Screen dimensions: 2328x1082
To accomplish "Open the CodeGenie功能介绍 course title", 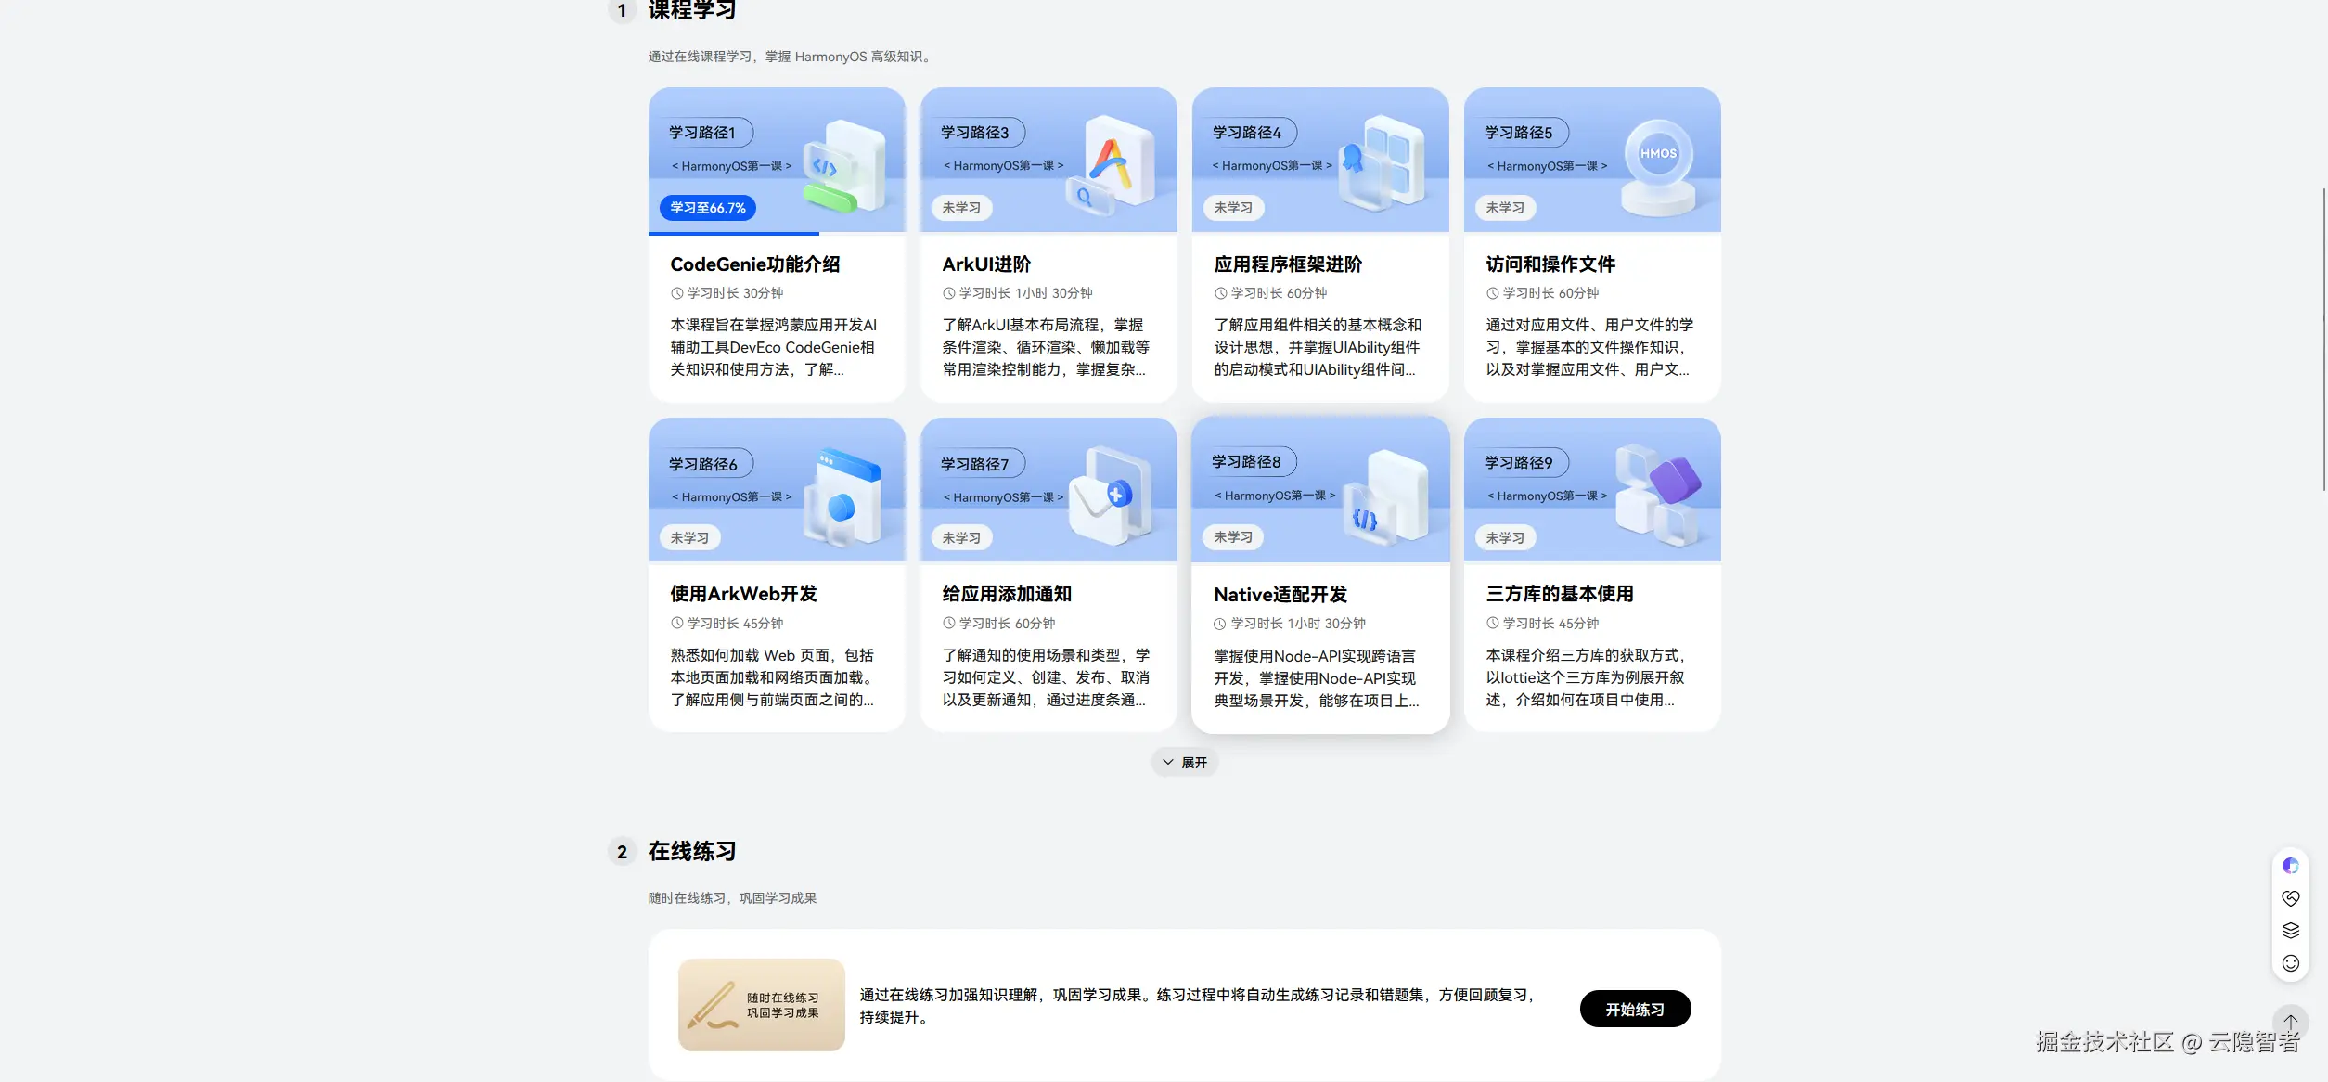I will pyautogui.click(x=754, y=264).
